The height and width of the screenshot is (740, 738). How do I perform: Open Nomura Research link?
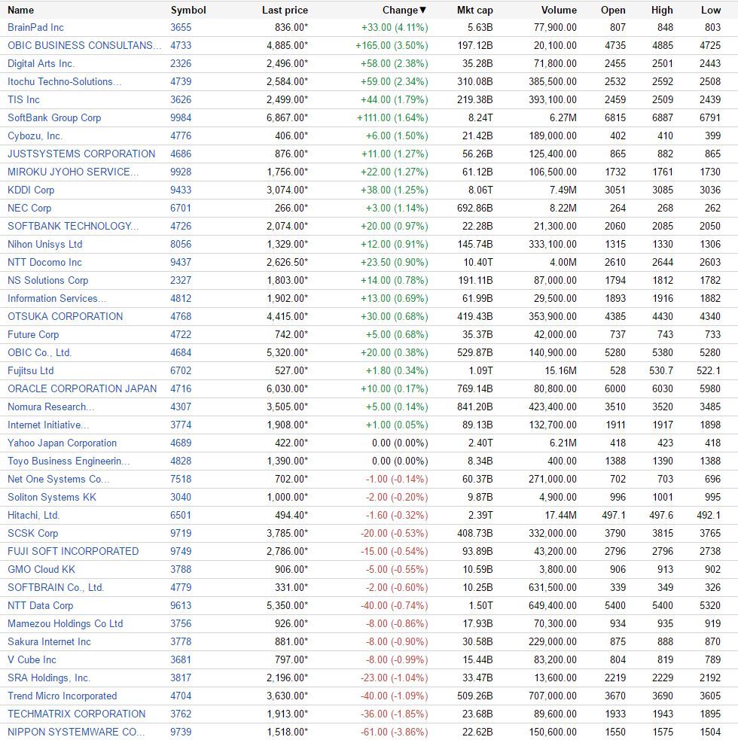51,407
